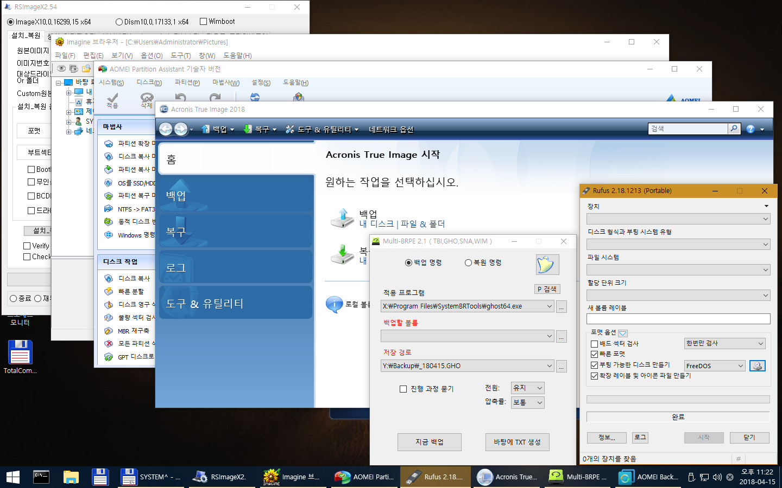The width and height of the screenshot is (782, 488).
Task: Click MBR 재구축 icon in AOMEI
Action: pos(109,331)
